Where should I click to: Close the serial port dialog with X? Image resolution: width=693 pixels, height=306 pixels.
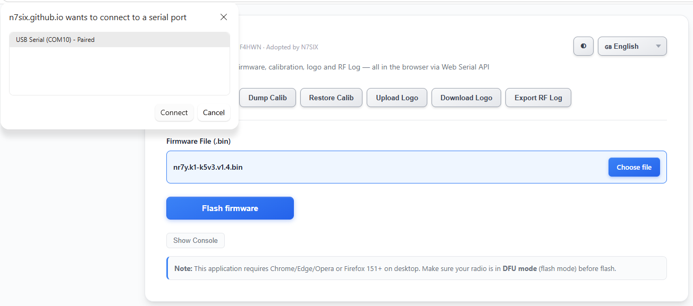point(224,18)
